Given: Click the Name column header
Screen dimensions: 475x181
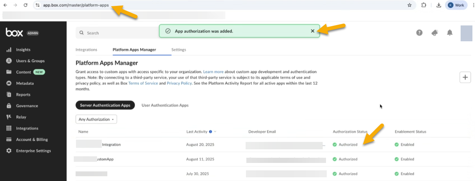Looking at the screenshot, I should tap(83, 132).
